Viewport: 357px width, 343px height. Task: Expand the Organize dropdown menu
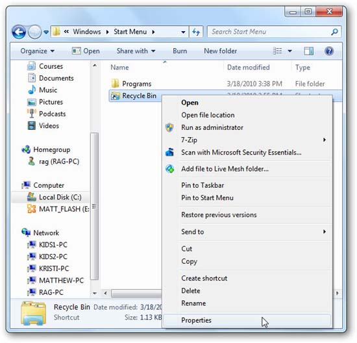tap(38, 51)
